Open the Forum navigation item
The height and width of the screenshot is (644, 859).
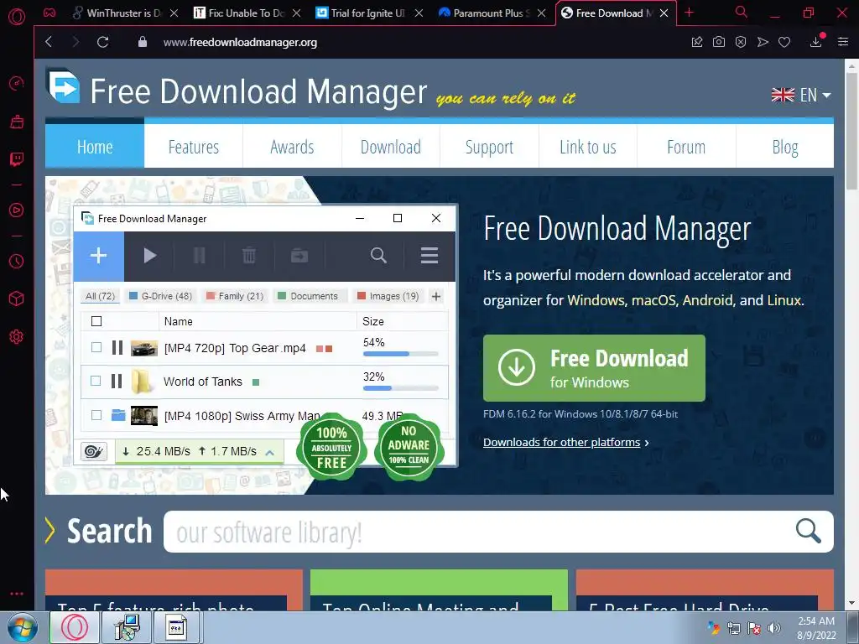686,147
